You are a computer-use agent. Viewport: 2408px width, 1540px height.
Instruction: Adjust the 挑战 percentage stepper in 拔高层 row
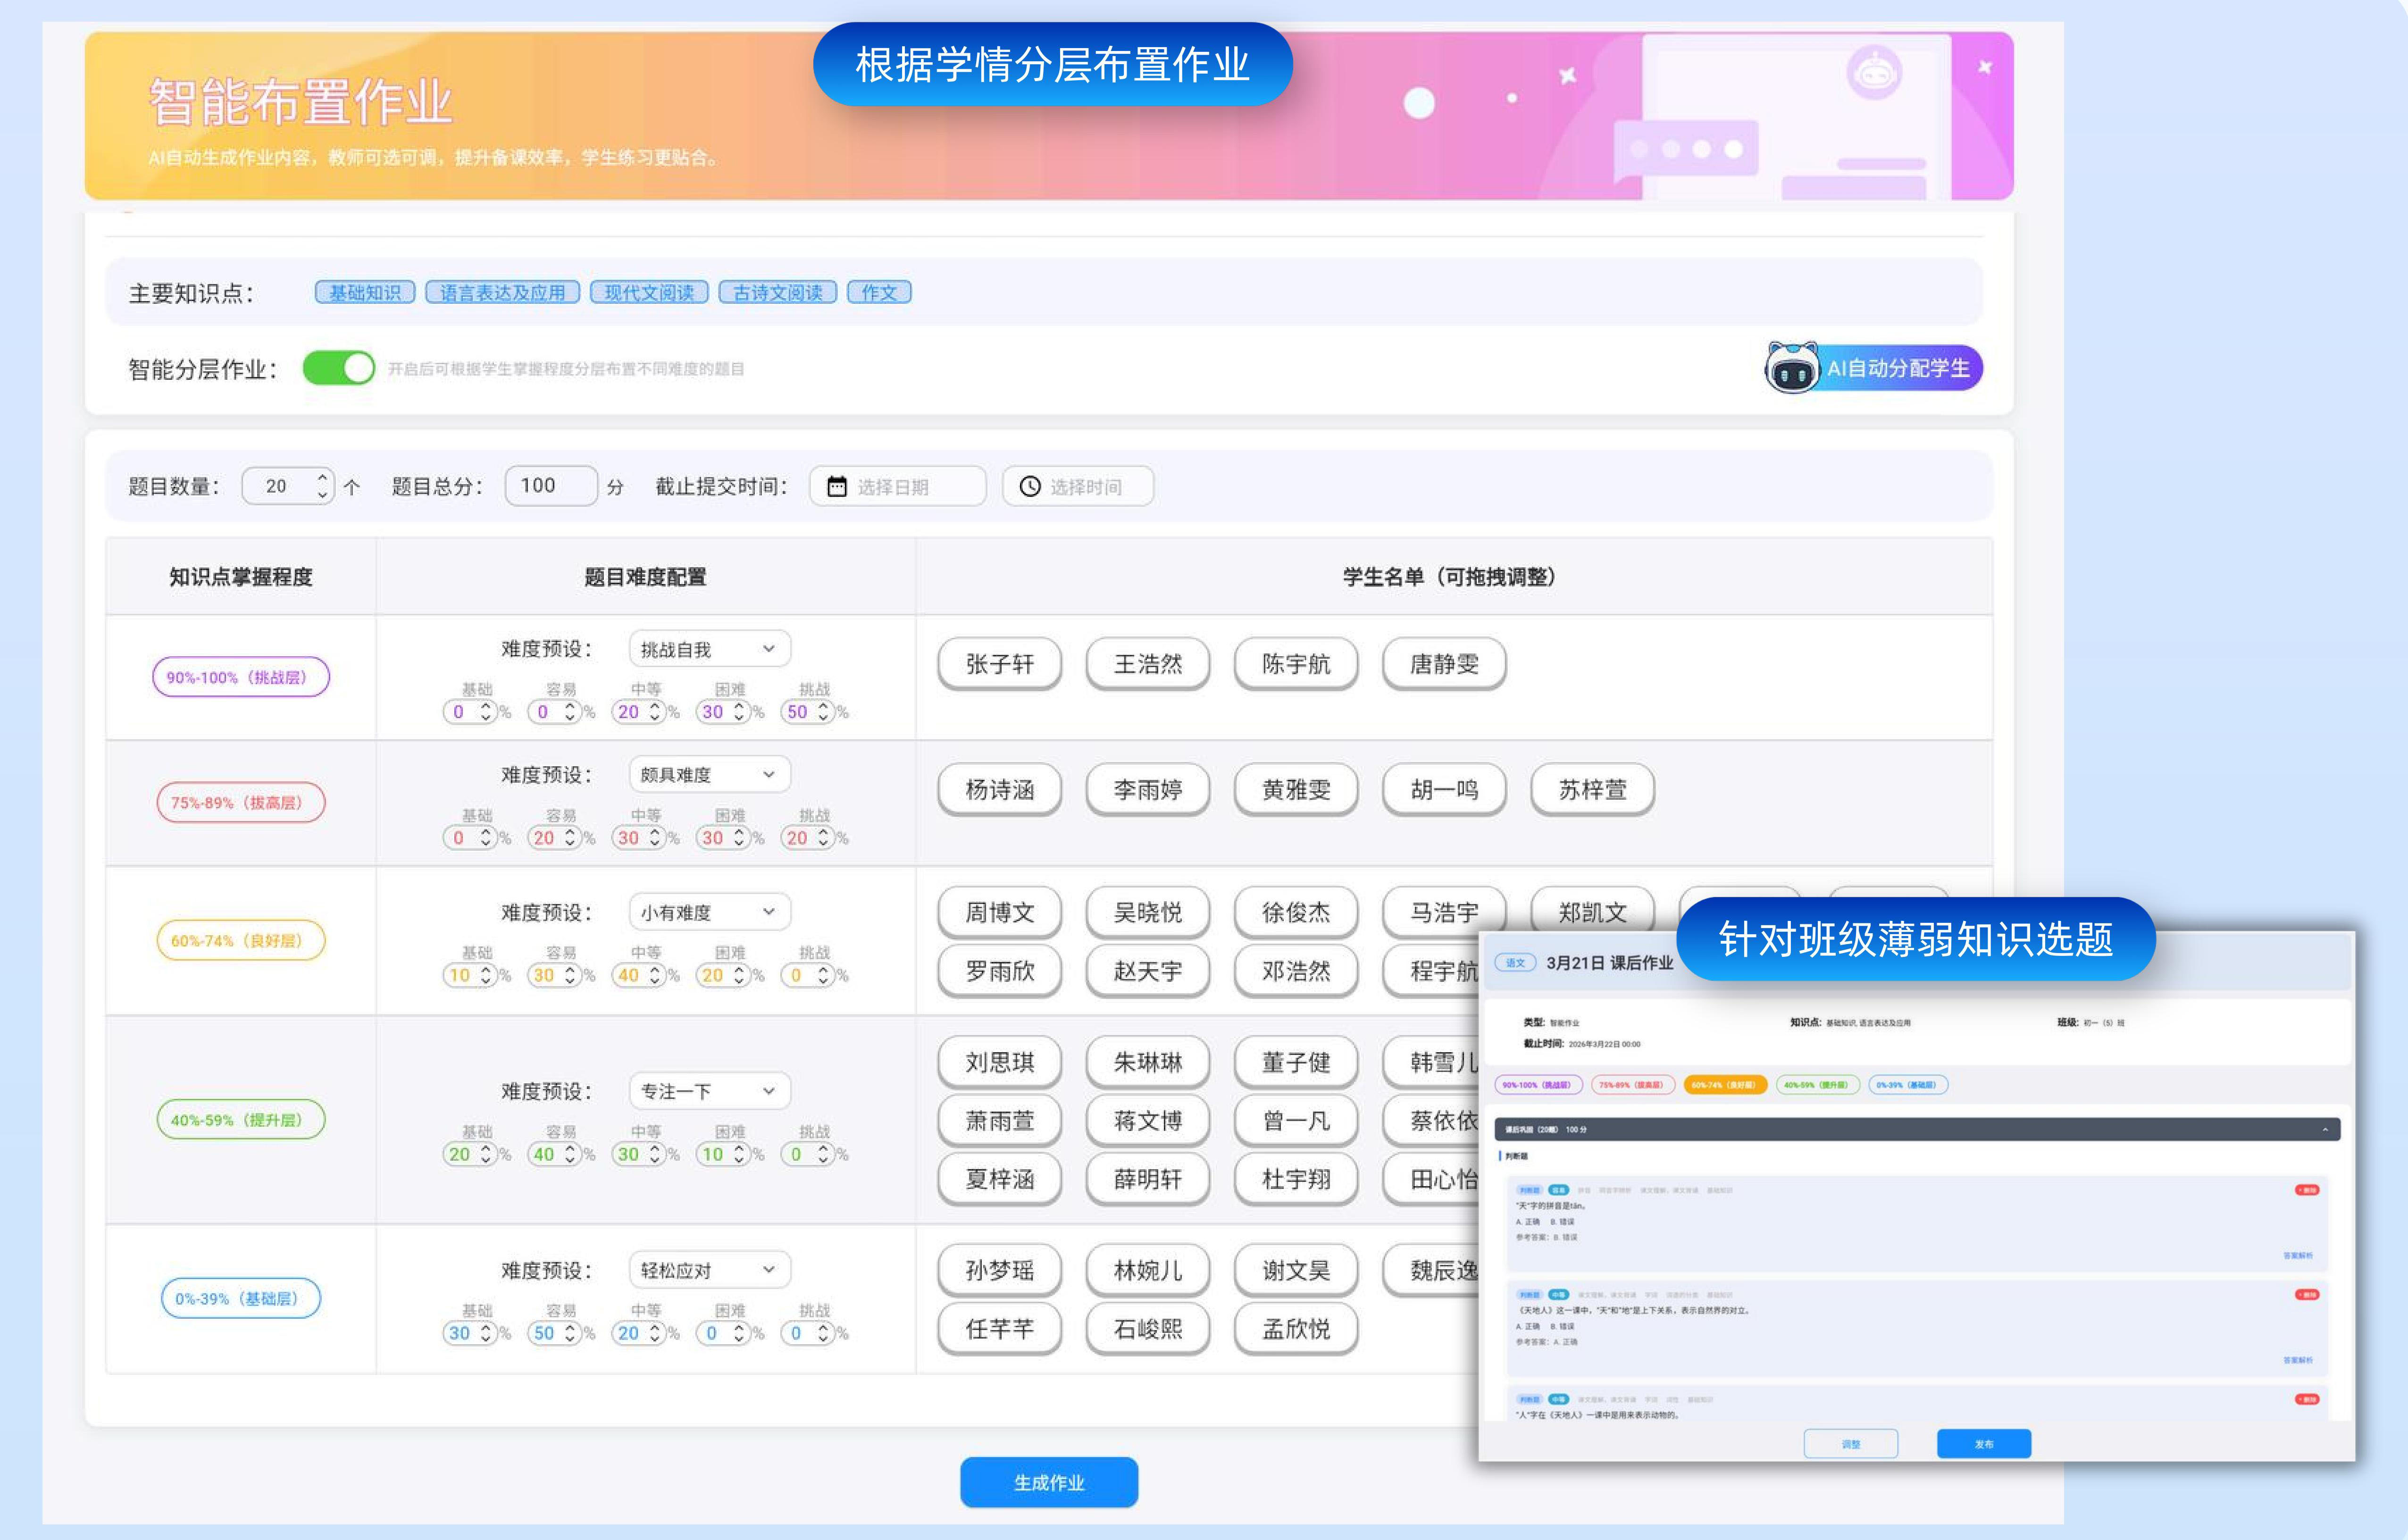tap(822, 838)
